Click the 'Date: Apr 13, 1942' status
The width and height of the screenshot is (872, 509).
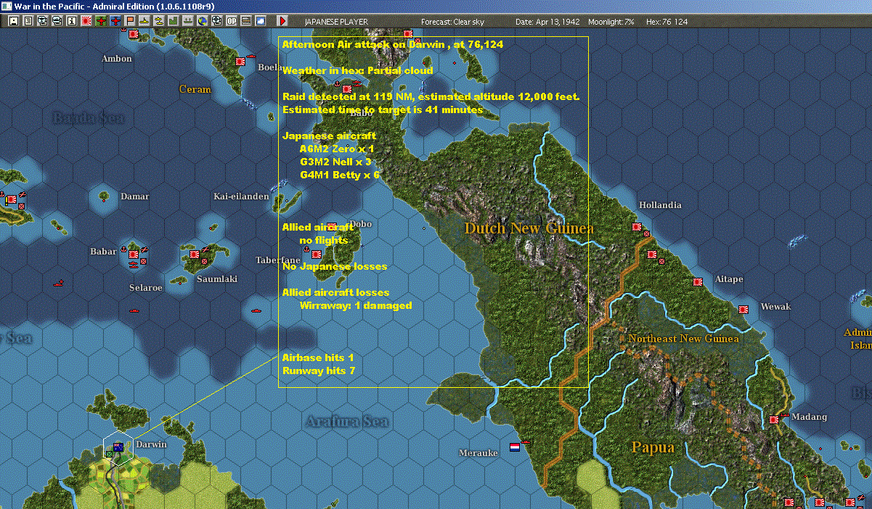coord(547,22)
